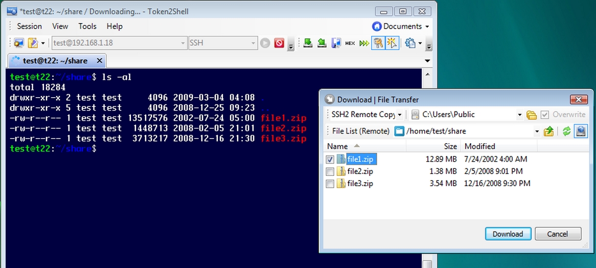The height and width of the screenshot is (268, 596).
Task: Click the Cancel button
Action: tap(558, 234)
